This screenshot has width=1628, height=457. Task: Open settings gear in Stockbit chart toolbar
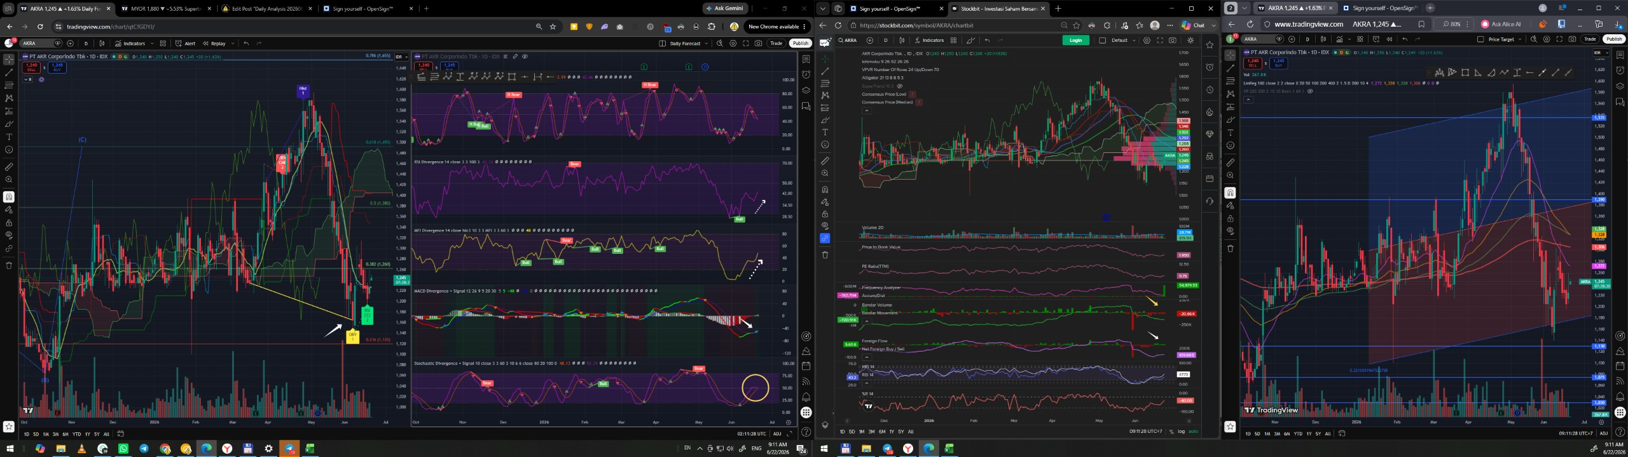coord(1147,40)
